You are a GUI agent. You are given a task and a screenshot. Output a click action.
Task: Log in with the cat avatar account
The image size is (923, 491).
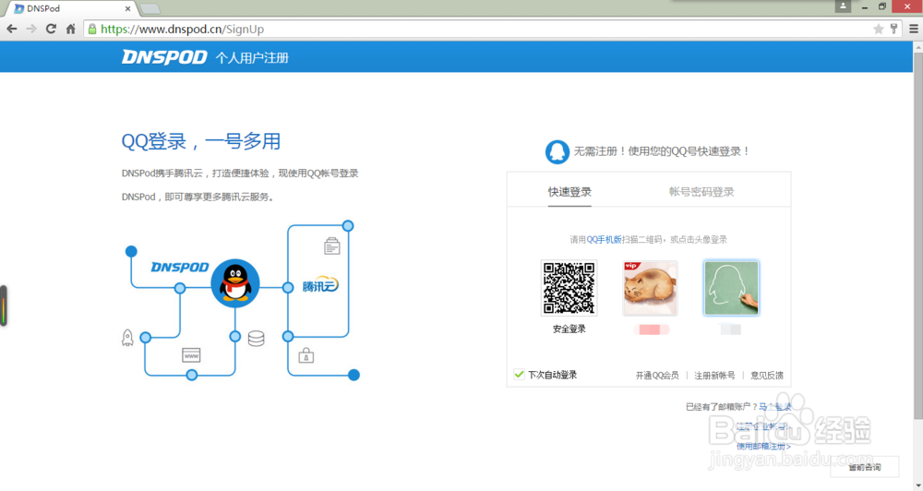pyautogui.click(x=650, y=288)
